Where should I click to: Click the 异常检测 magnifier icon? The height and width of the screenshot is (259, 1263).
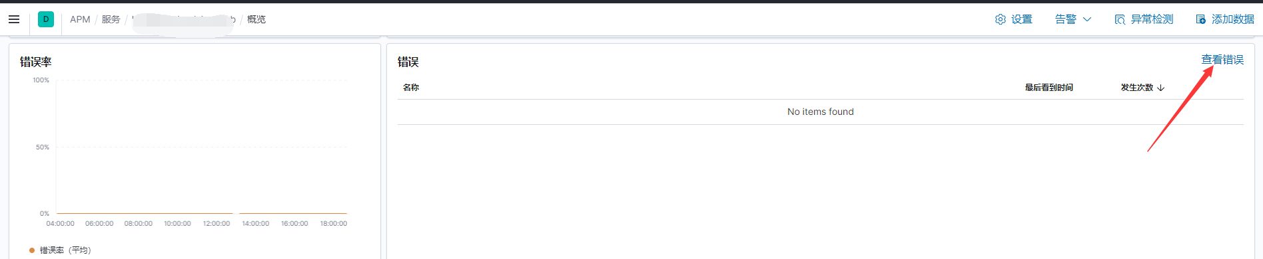1120,19
